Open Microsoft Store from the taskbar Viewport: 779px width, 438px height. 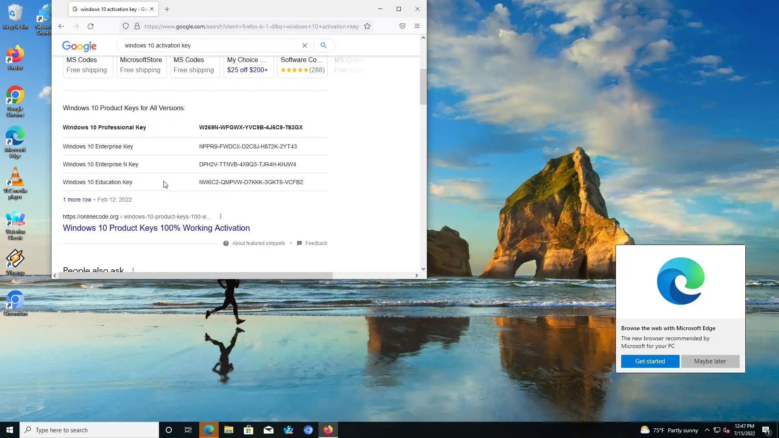click(248, 430)
